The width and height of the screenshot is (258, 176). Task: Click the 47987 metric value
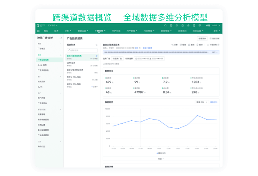point(139,92)
